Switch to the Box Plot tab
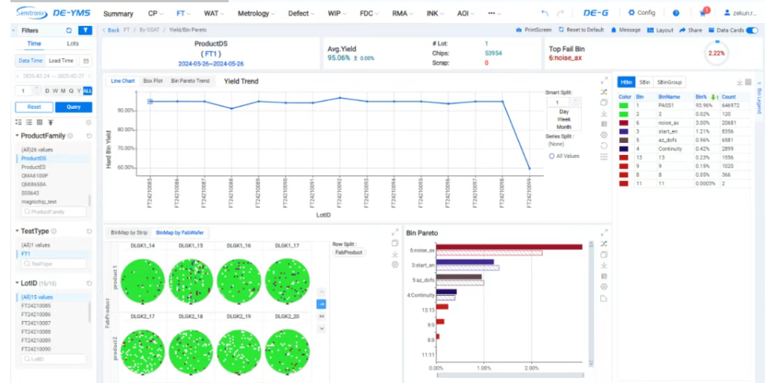 click(x=153, y=80)
